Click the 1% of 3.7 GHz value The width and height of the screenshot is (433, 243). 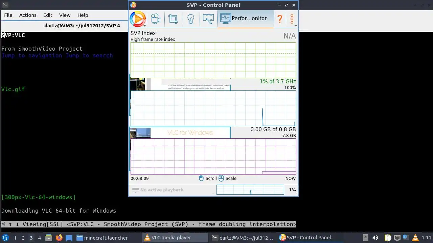click(x=278, y=82)
